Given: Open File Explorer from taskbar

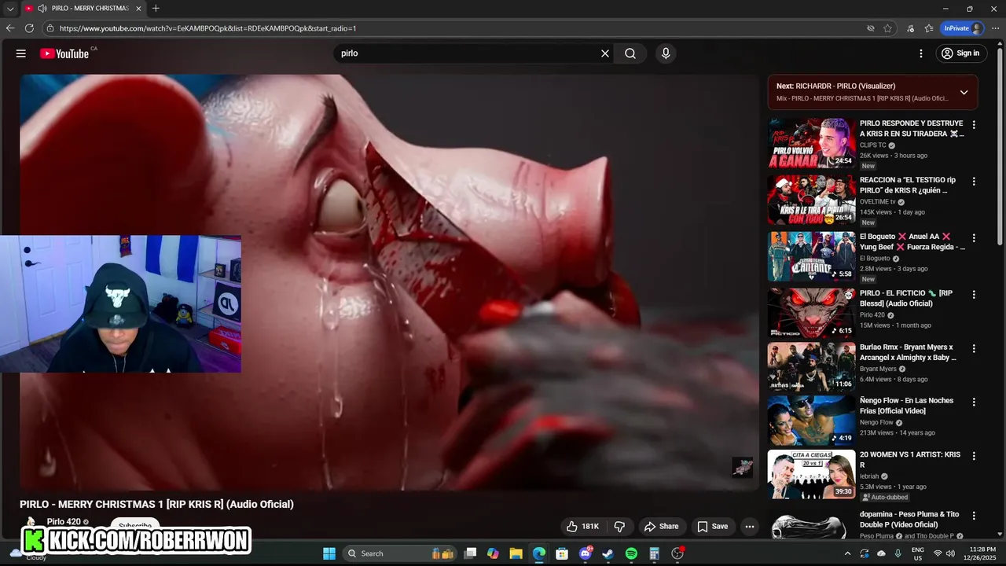Looking at the screenshot, I should (x=516, y=553).
